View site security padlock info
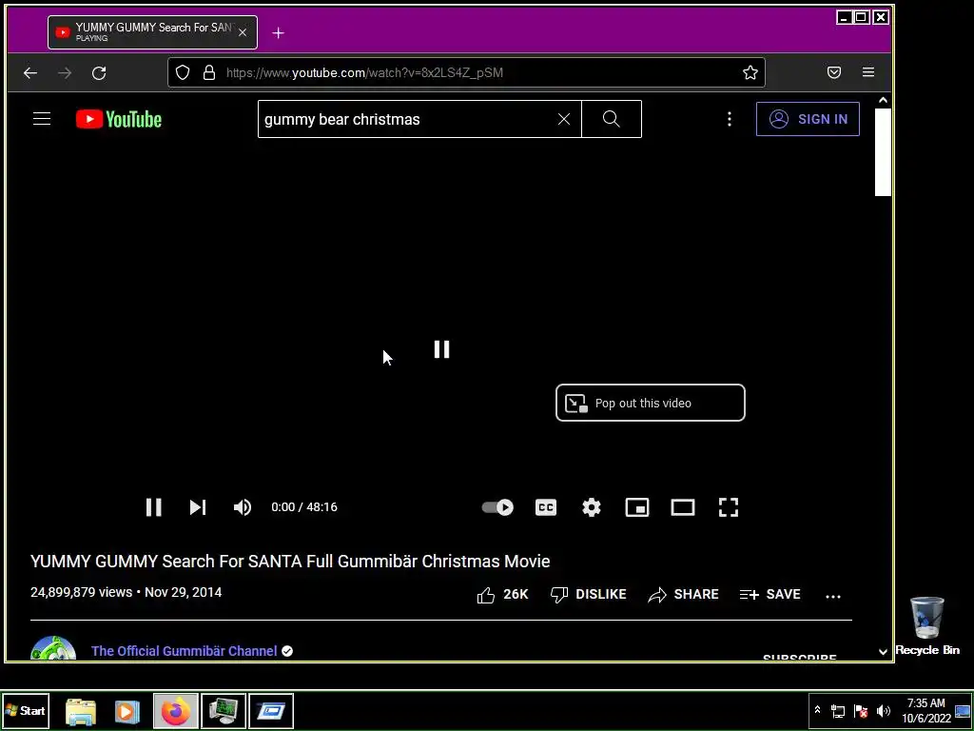Image resolution: width=974 pixels, height=731 pixels. tap(209, 72)
